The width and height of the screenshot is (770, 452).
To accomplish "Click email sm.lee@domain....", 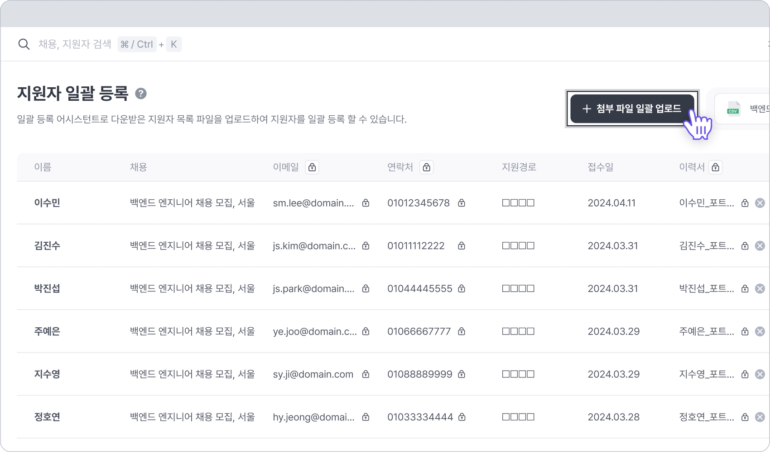I will [x=313, y=203].
